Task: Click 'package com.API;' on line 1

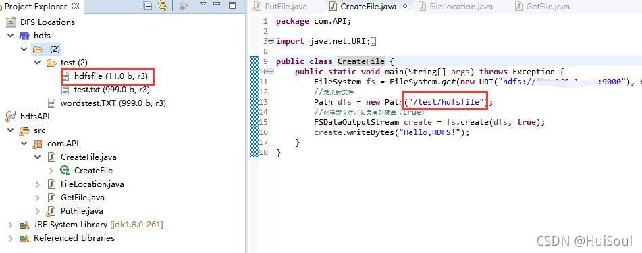Action: pyautogui.click(x=314, y=21)
